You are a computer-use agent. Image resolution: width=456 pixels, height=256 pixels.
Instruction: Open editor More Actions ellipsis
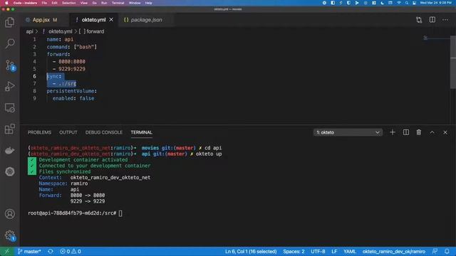[x=445, y=20]
